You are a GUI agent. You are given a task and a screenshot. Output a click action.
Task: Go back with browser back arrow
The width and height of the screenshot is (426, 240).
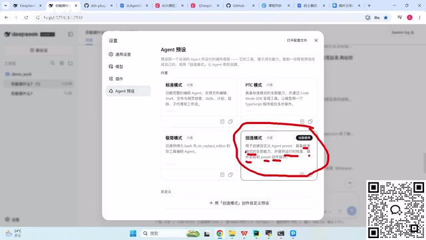point(6,17)
